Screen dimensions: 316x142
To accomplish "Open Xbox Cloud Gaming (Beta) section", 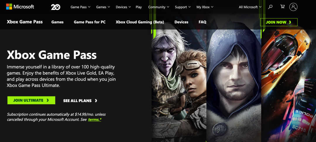I will tap(140, 22).
